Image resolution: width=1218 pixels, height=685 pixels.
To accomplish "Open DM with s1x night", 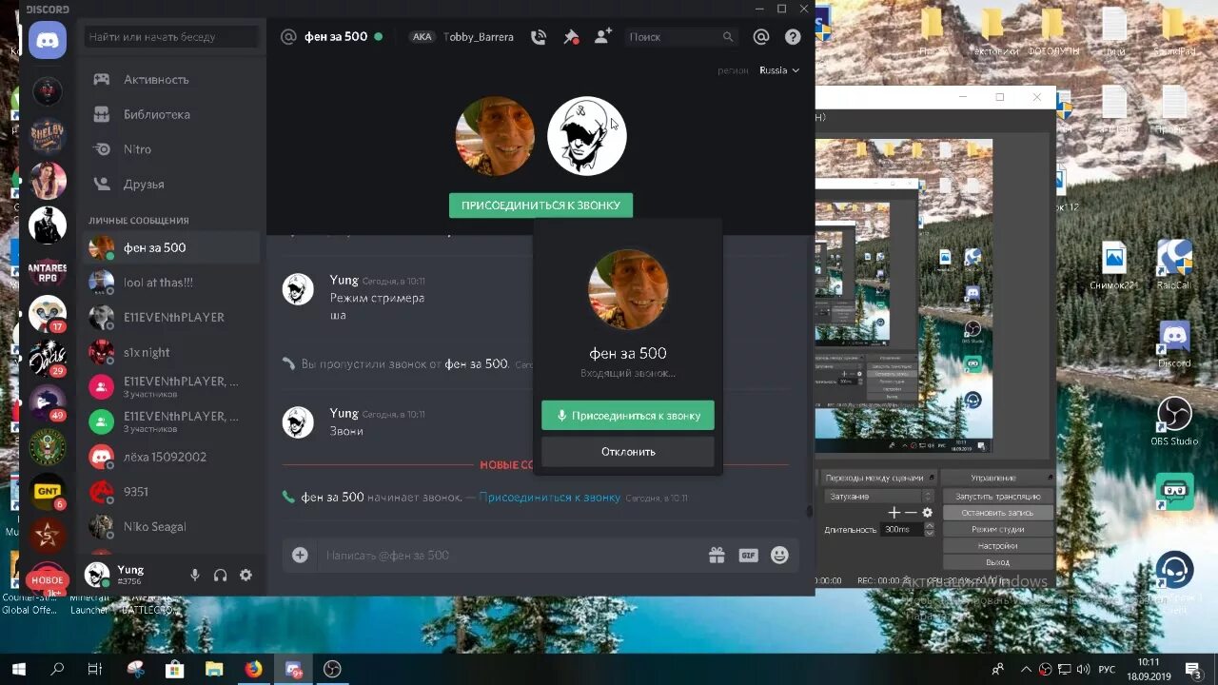I will [171, 352].
